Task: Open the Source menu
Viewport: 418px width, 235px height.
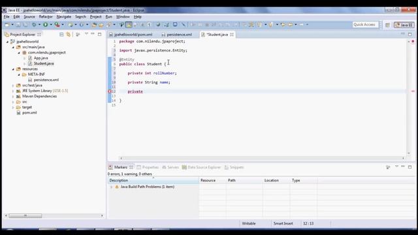Action: (29, 16)
